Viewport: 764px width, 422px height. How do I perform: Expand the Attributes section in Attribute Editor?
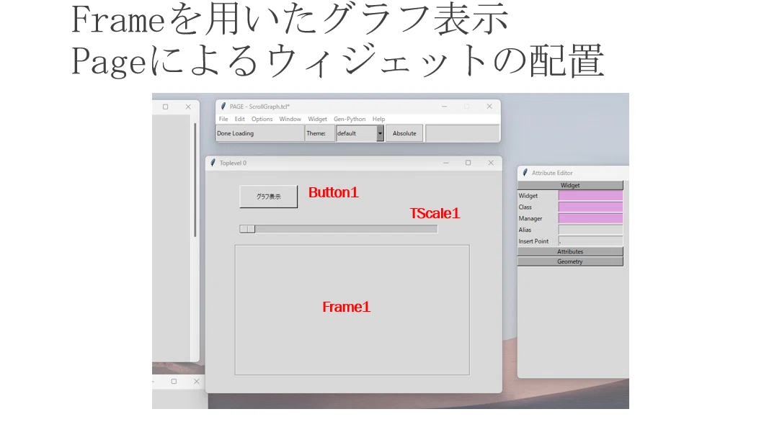[x=570, y=251]
